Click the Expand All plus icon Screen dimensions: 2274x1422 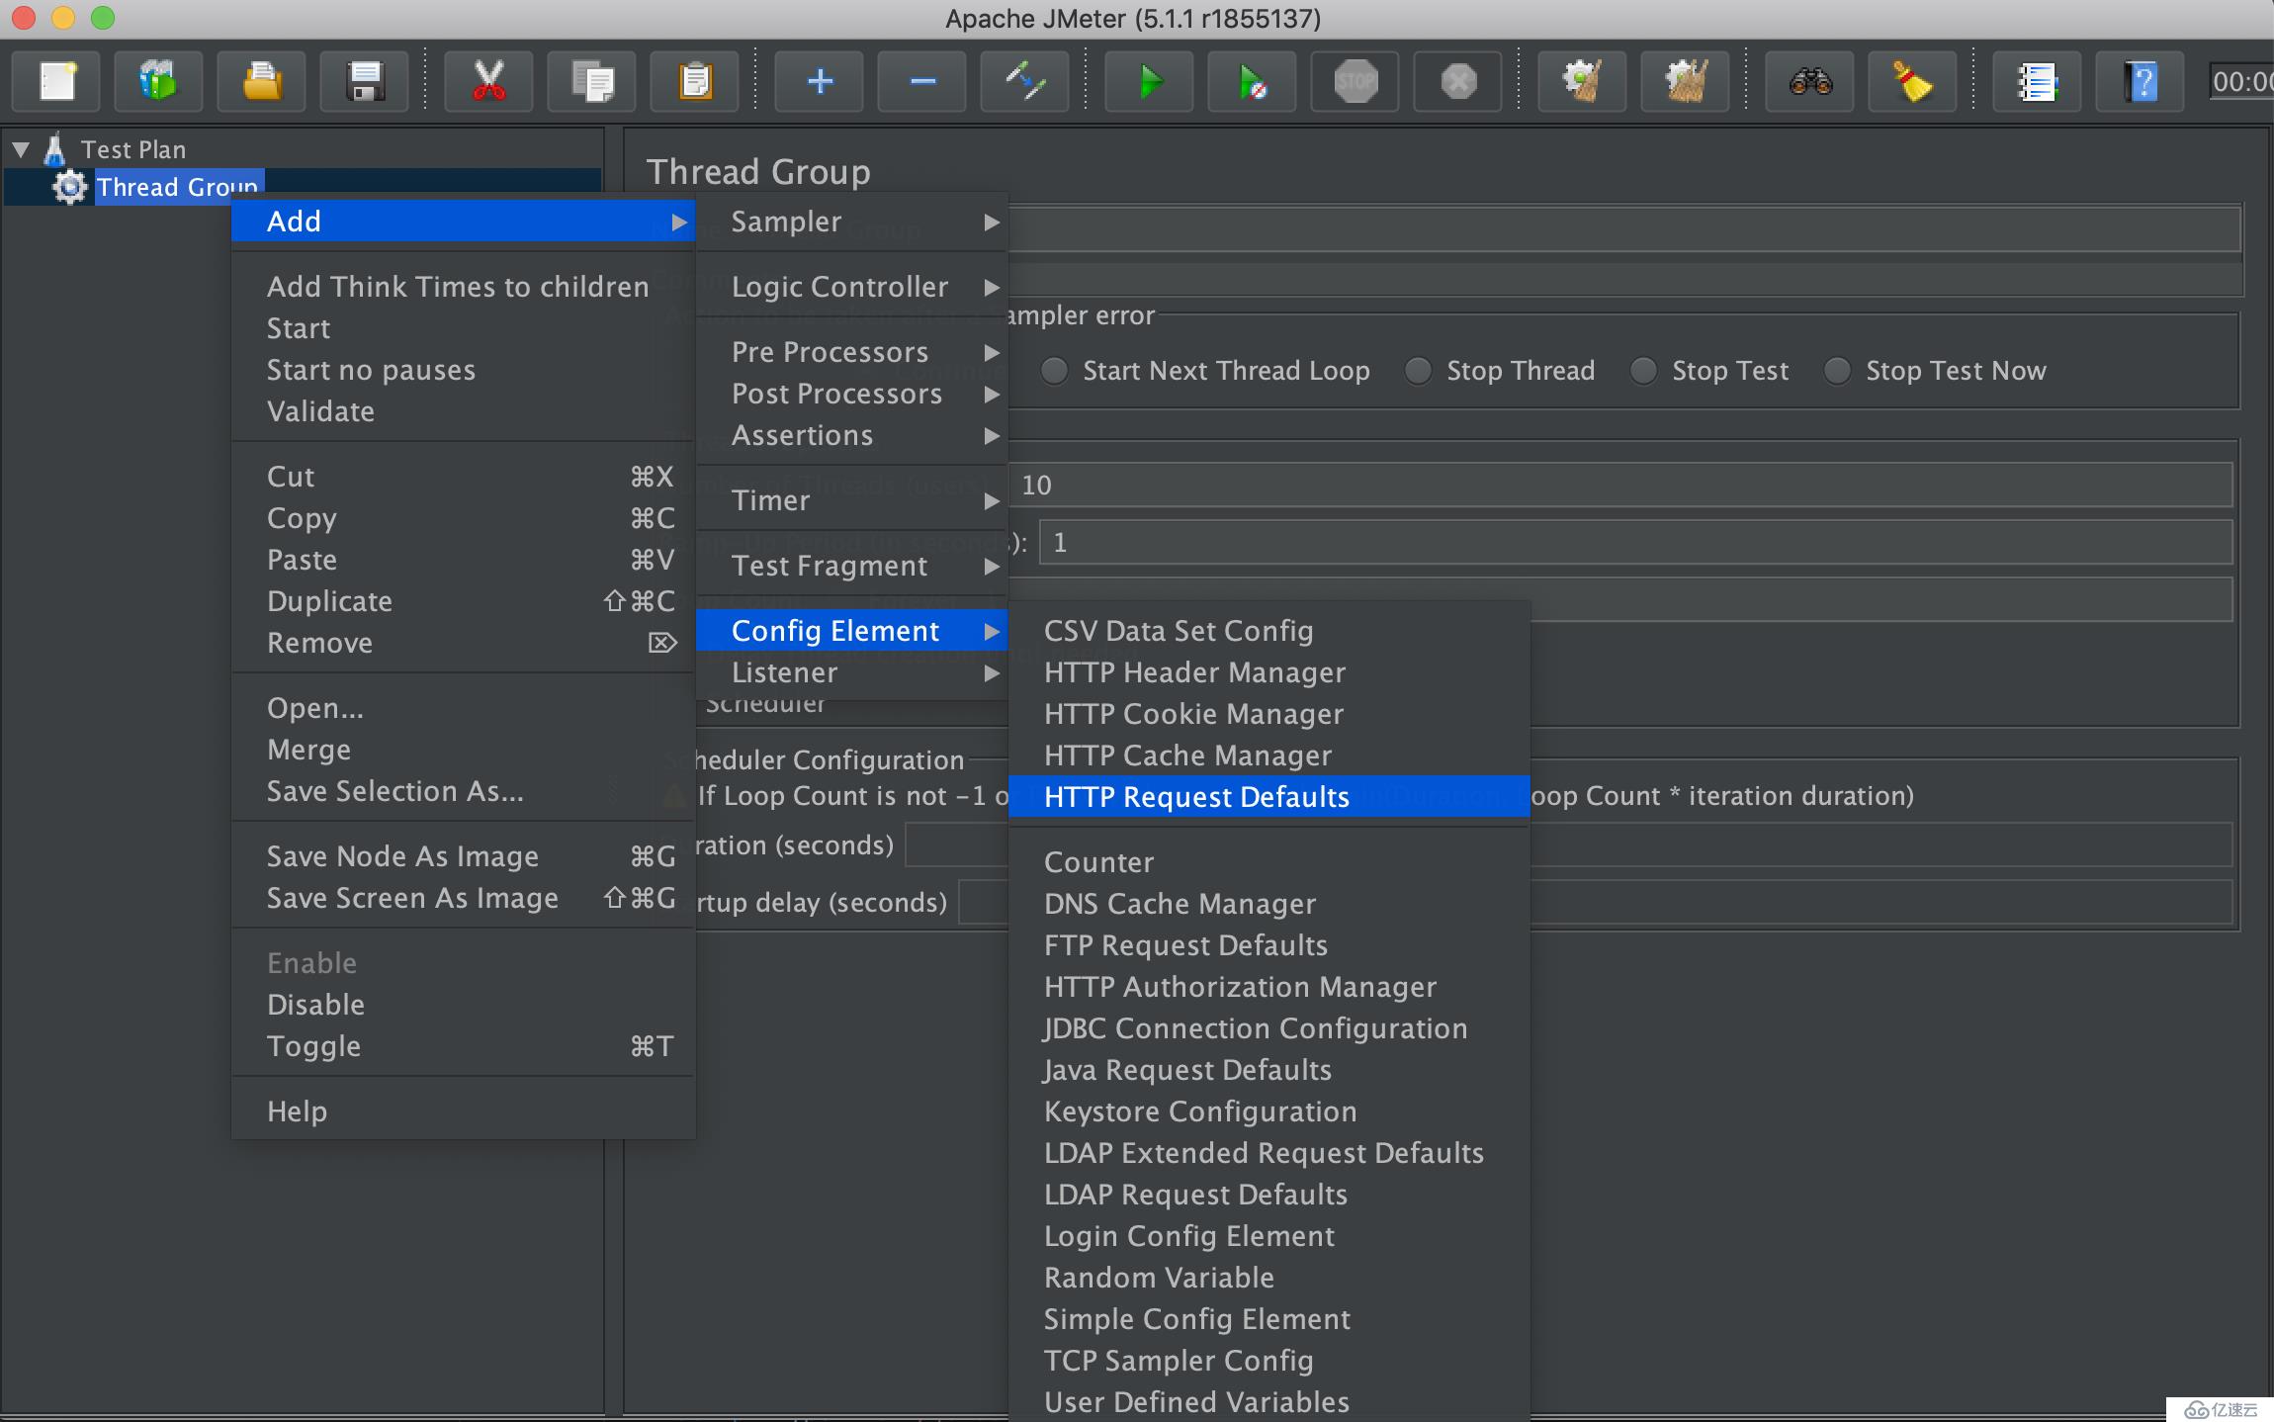click(820, 81)
